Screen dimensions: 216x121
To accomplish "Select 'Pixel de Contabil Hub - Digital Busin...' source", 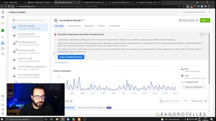I will click(x=29, y=68).
